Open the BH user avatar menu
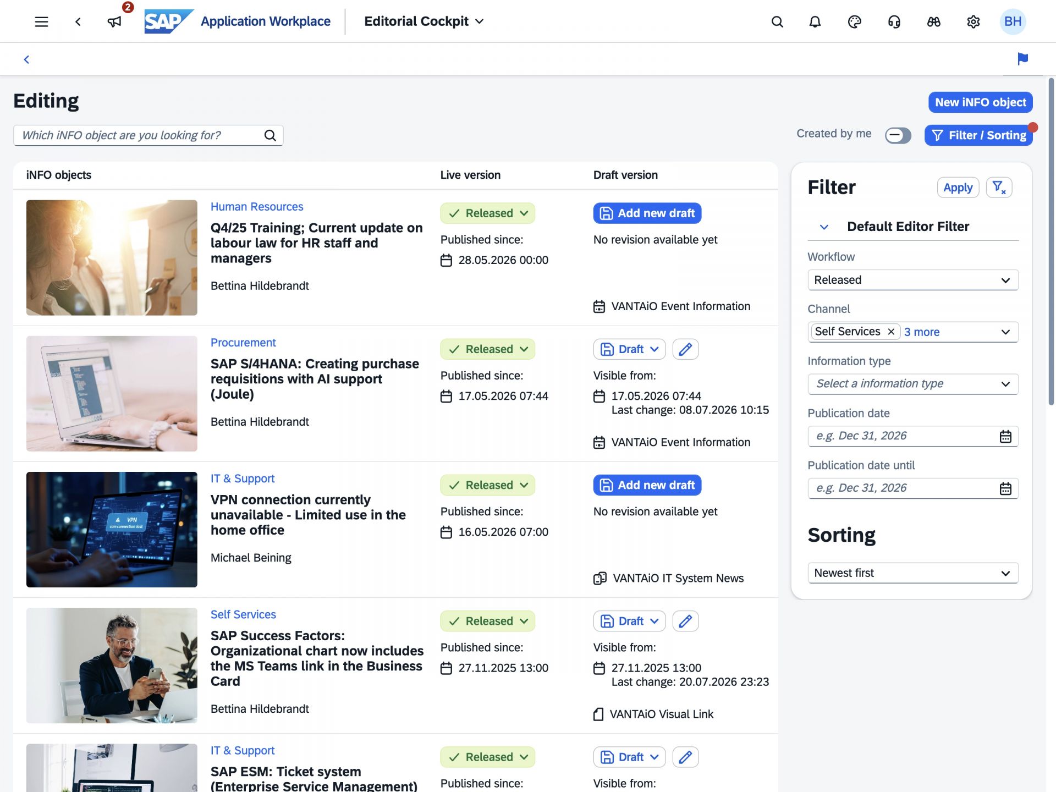Screen dimensions: 1056x792 click(x=1013, y=21)
